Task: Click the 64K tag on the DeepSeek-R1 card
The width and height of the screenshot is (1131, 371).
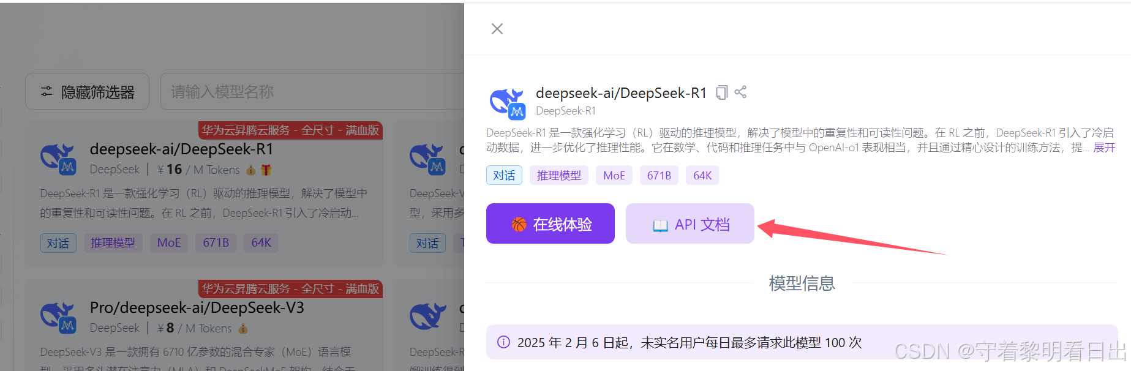Action: point(261,243)
